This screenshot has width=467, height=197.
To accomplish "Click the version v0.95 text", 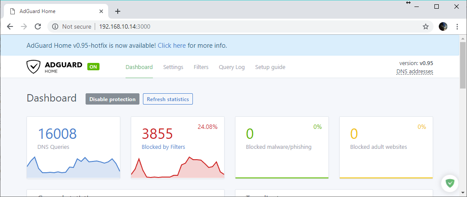I will [x=416, y=63].
